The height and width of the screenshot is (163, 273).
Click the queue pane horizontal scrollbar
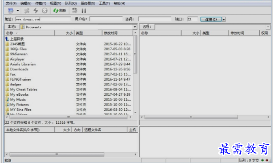coord(57,155)
